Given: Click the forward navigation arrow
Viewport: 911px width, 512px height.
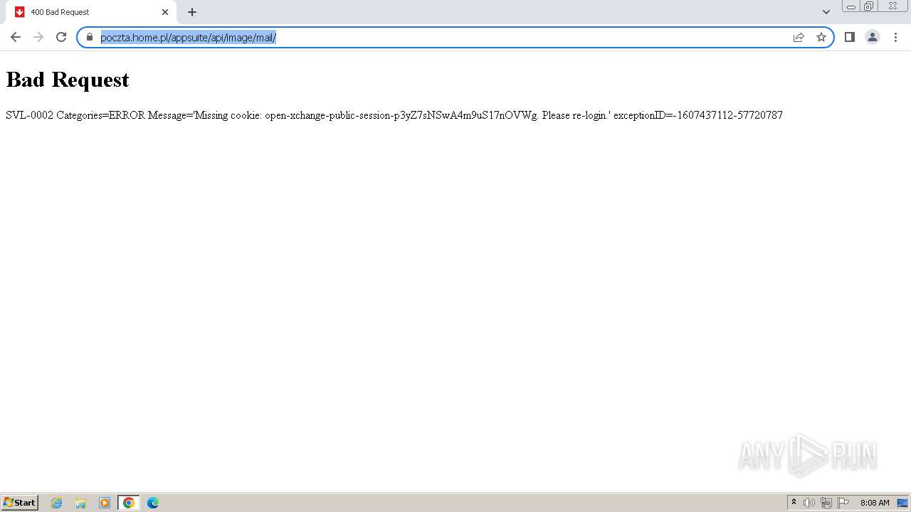Looking at the screenshot, I should [x=38, y=37].
